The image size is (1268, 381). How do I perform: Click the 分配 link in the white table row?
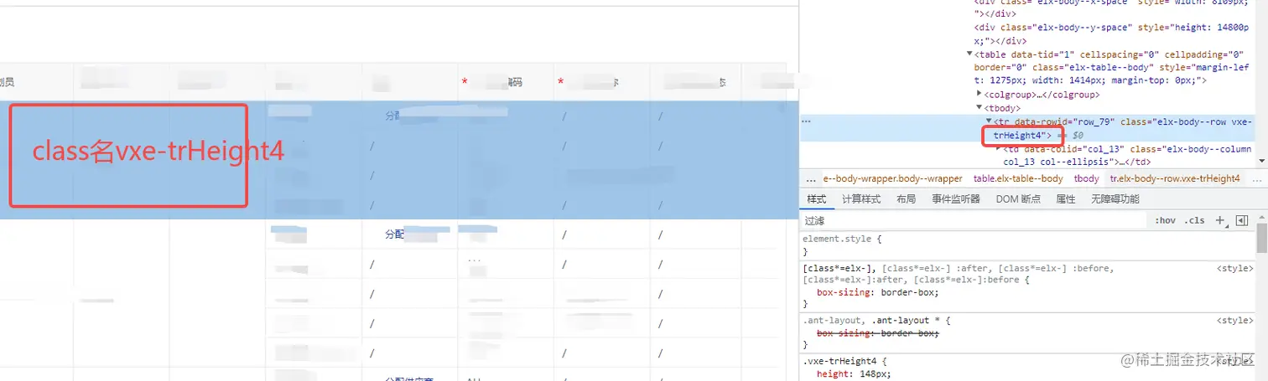tap(394, 234)
